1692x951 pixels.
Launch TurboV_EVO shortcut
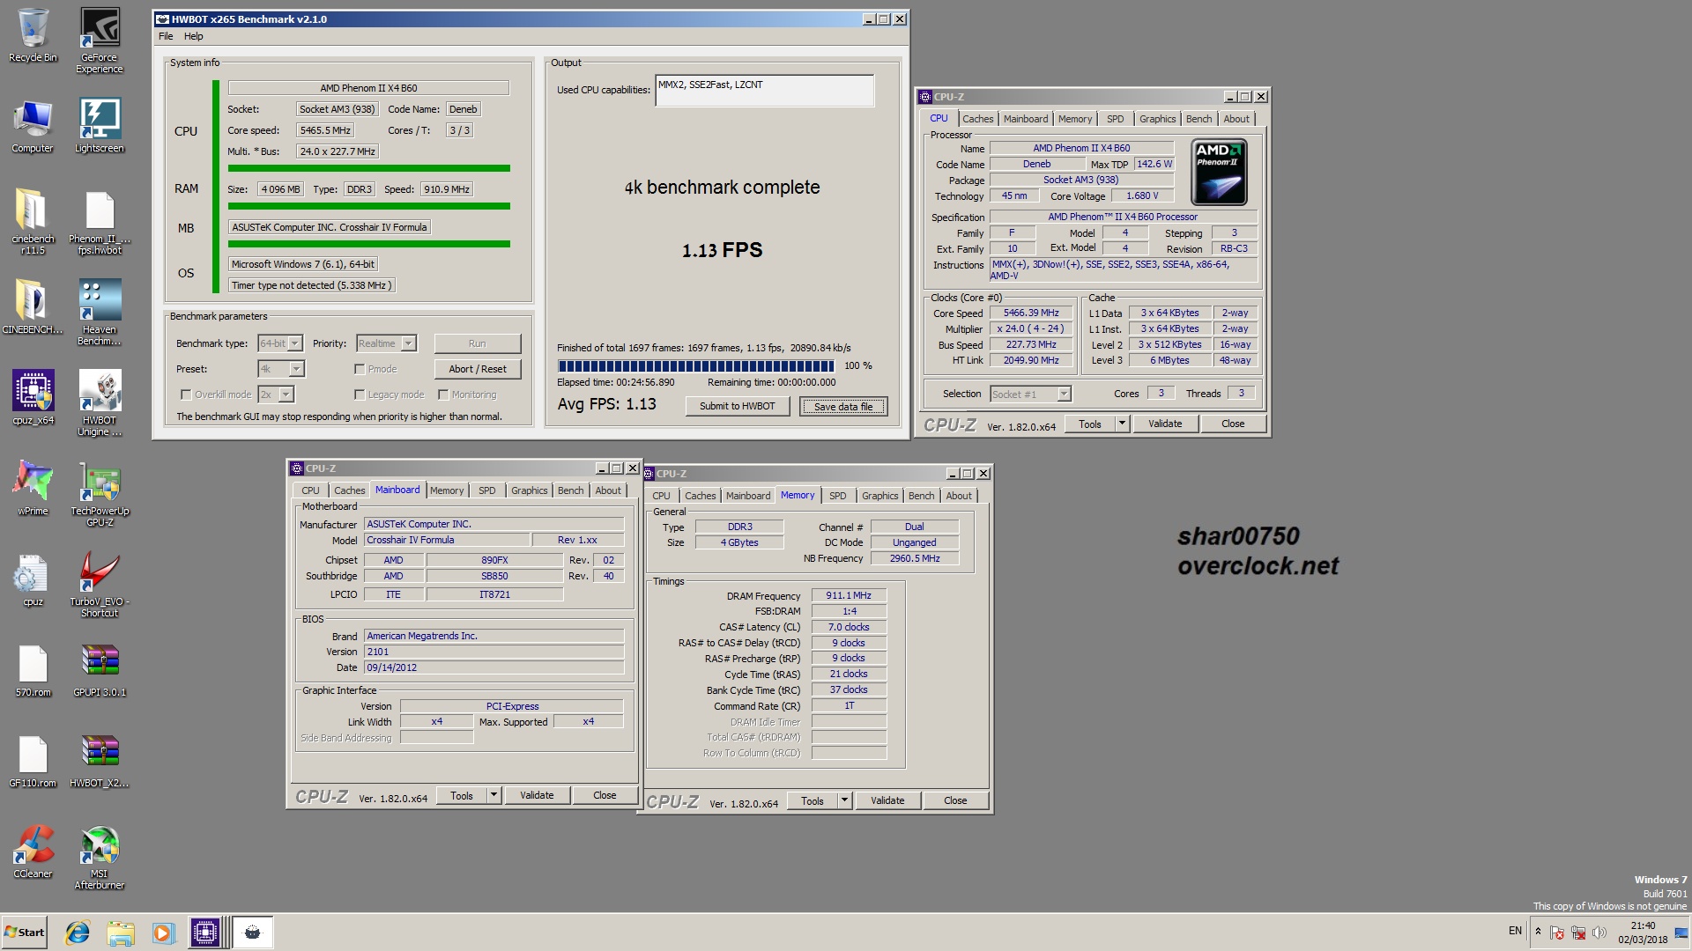click(100, 585)
